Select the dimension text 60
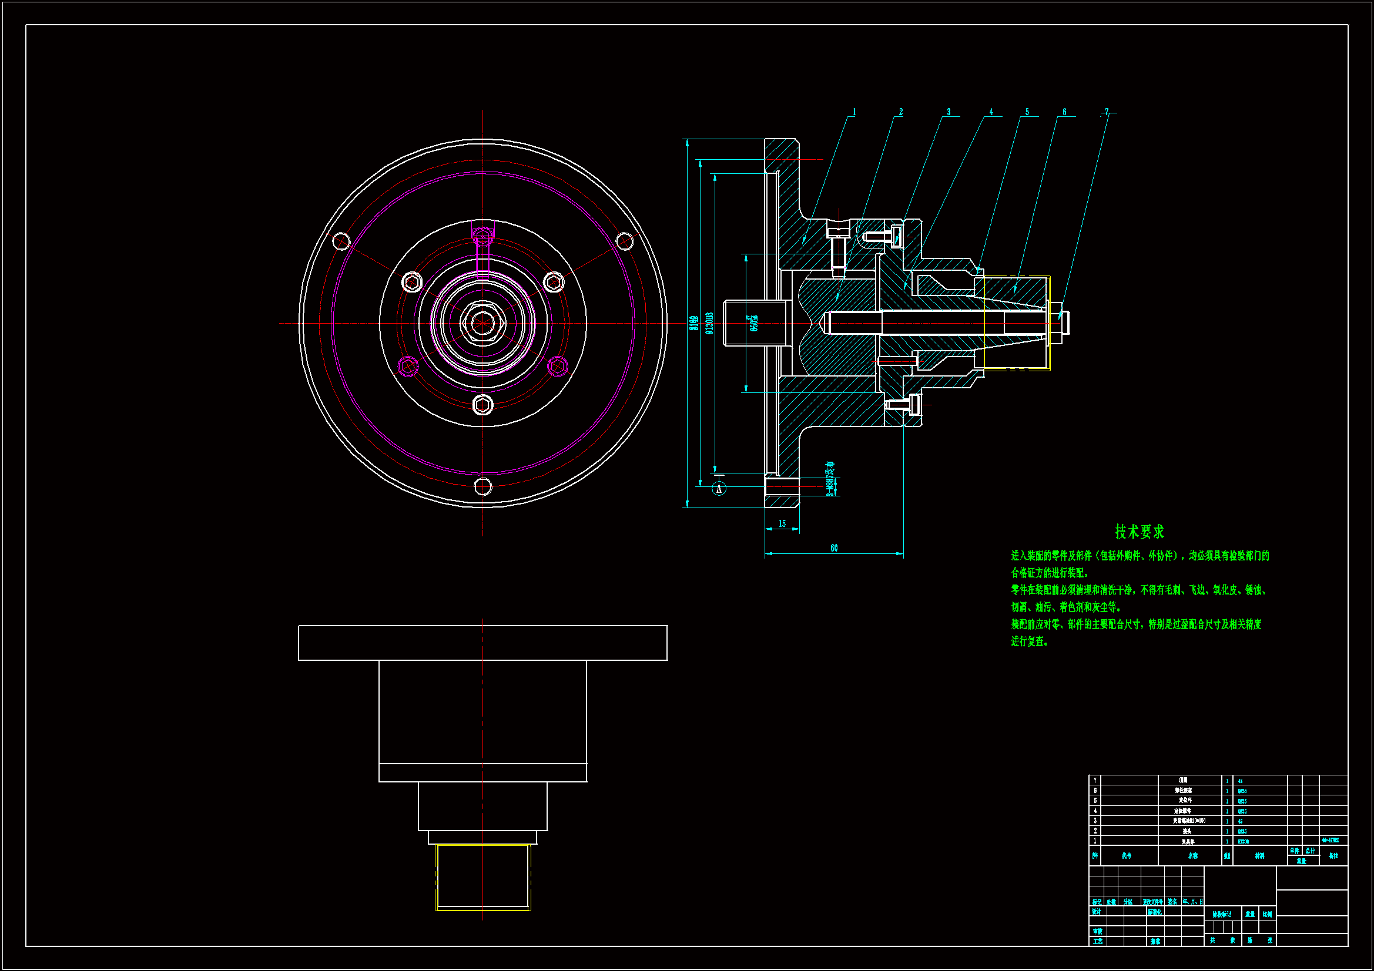Image resolution: width=1374 pixels, height=971 pixels. (833, 548)
